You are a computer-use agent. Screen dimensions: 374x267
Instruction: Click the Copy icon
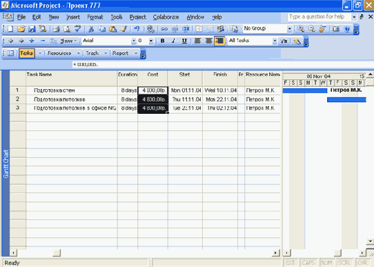pyautogui.click(x=102, y=29)
